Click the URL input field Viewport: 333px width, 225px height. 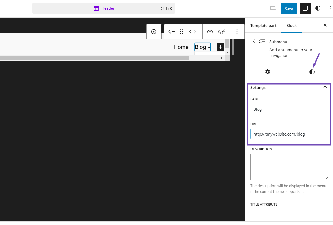click(290, 134)
